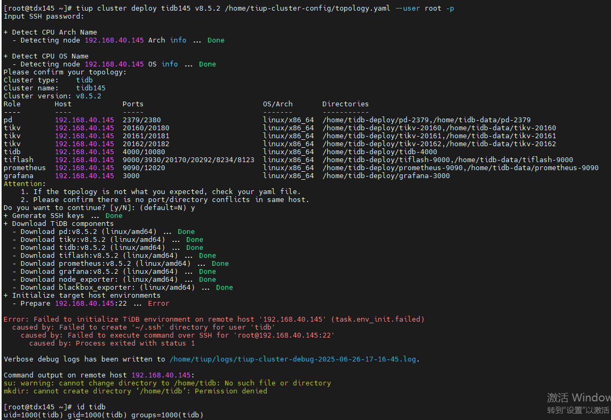Click the 'pd' role in topology table
Image resolution: width=611 pixels, height=420 pixels.
(8, 120)
